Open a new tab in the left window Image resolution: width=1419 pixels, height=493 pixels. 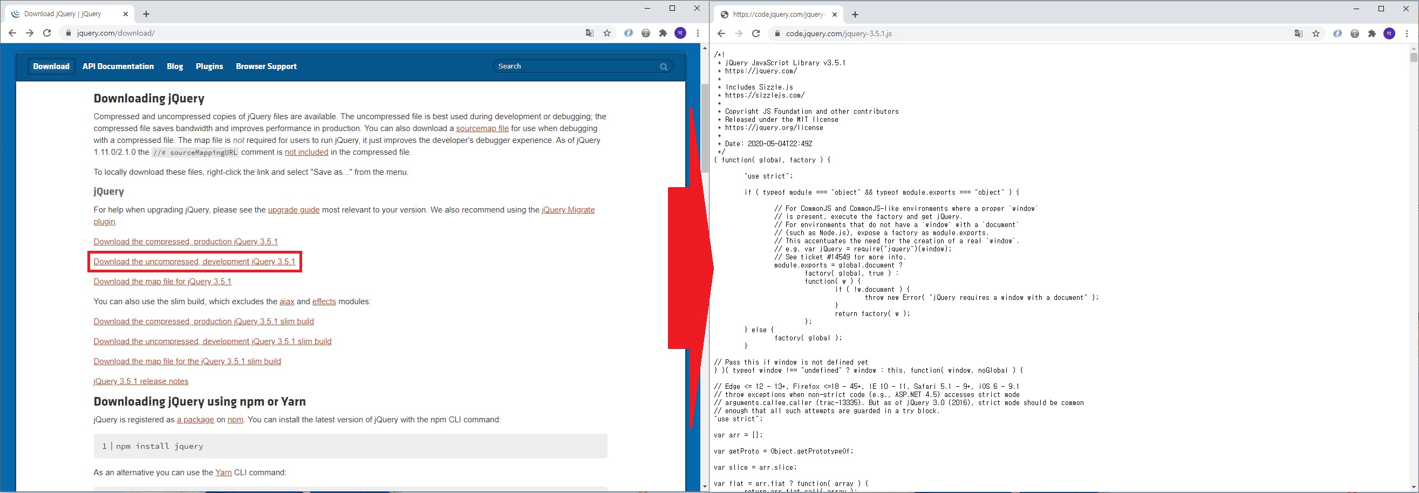146,14
